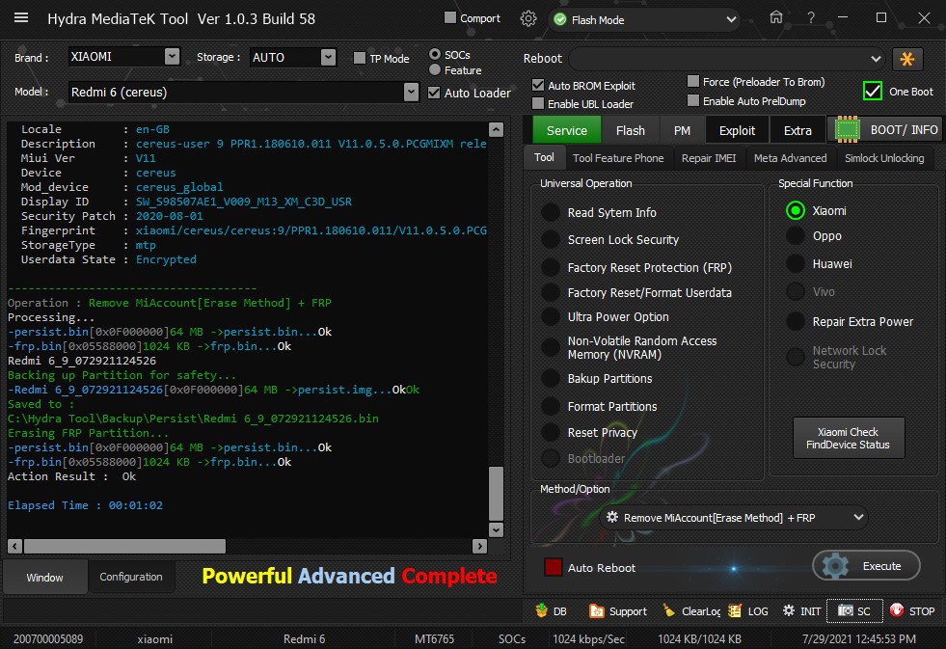
Task: Clear the log with ClearLog
Action: (x=691, y=611)
